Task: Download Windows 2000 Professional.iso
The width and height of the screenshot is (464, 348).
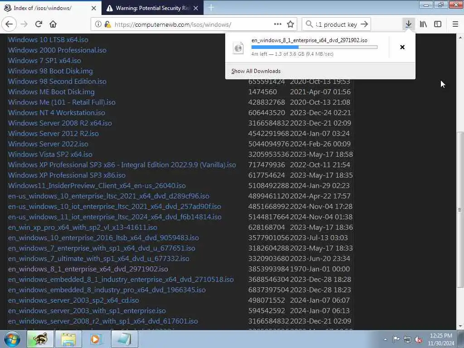Action: [x=57, y=50]
